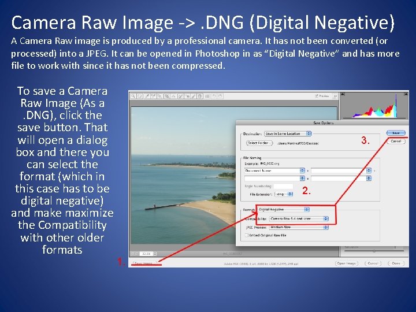
Task: Open the Camera Raw preferences list icon
Action: 207,96
